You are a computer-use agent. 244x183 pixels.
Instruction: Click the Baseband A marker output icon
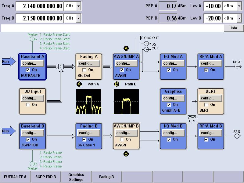(32, 39)
